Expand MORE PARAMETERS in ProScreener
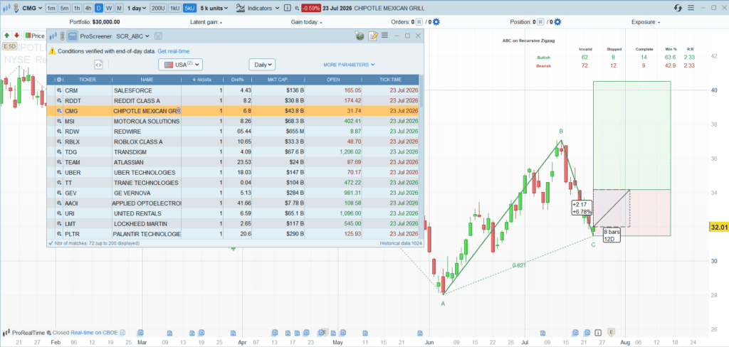The width and height of the screenshot is (729, 347). [x=349, y=65]
